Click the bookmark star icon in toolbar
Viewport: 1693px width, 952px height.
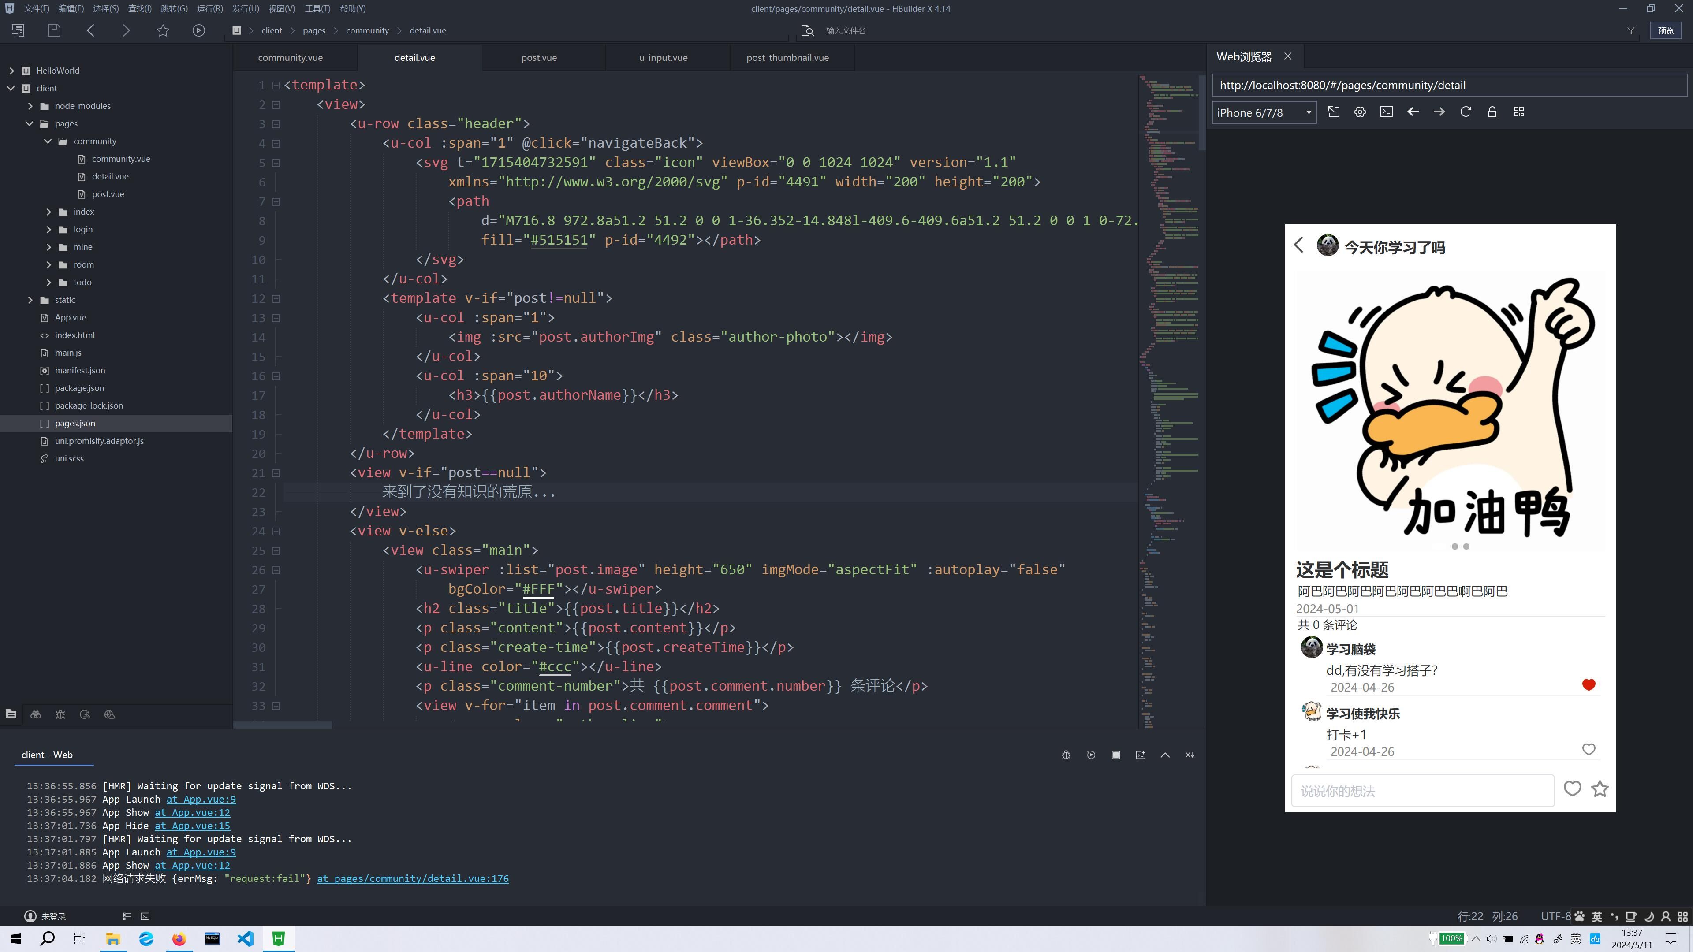pyautogui.click(x=163, y=30)
